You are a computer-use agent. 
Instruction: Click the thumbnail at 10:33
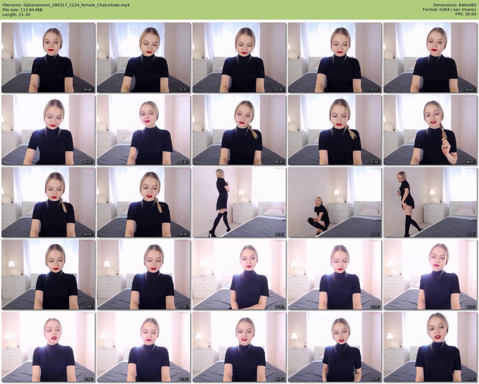pyautogui.click(x=239, y=202)
